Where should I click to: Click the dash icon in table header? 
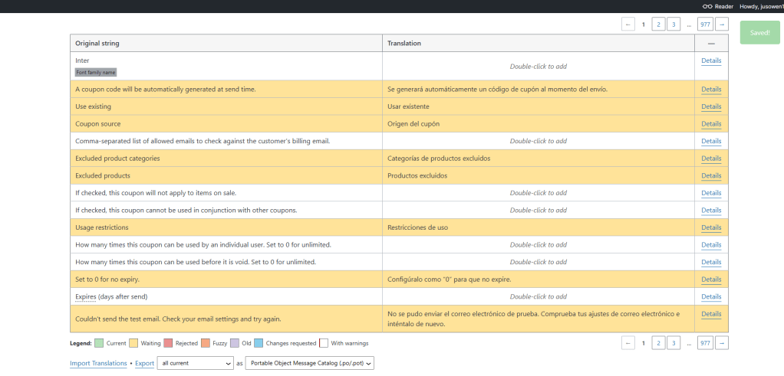click(711, 44)
